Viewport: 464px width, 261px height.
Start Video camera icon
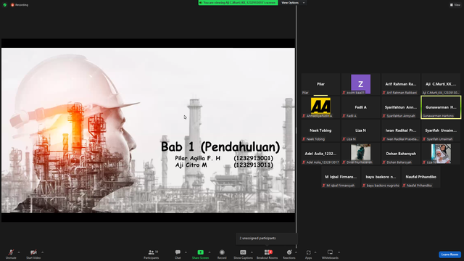33,252
